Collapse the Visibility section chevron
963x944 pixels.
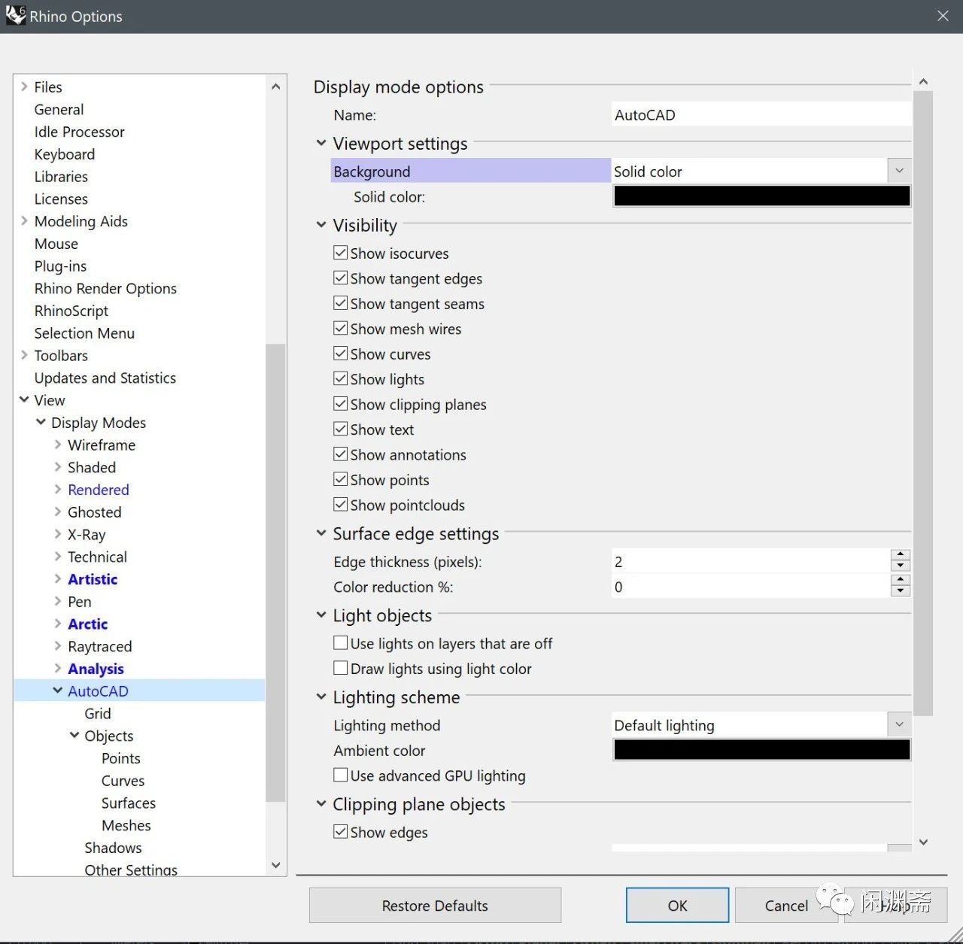coord(321,225)
